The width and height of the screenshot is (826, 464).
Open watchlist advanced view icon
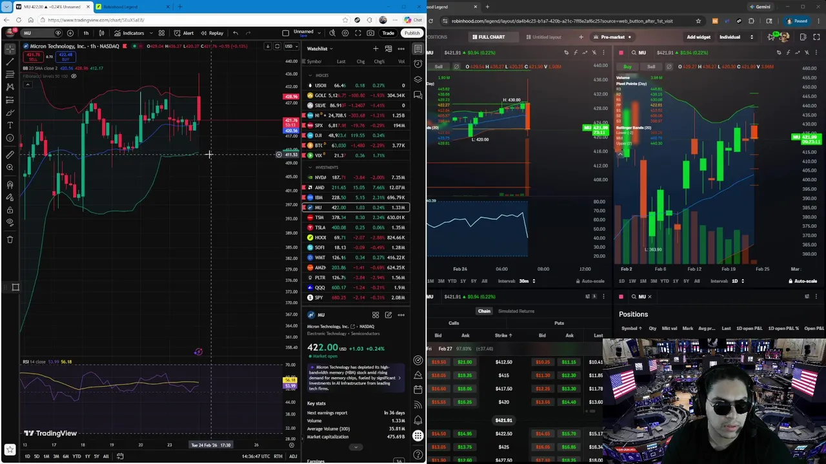pos(388,48)
